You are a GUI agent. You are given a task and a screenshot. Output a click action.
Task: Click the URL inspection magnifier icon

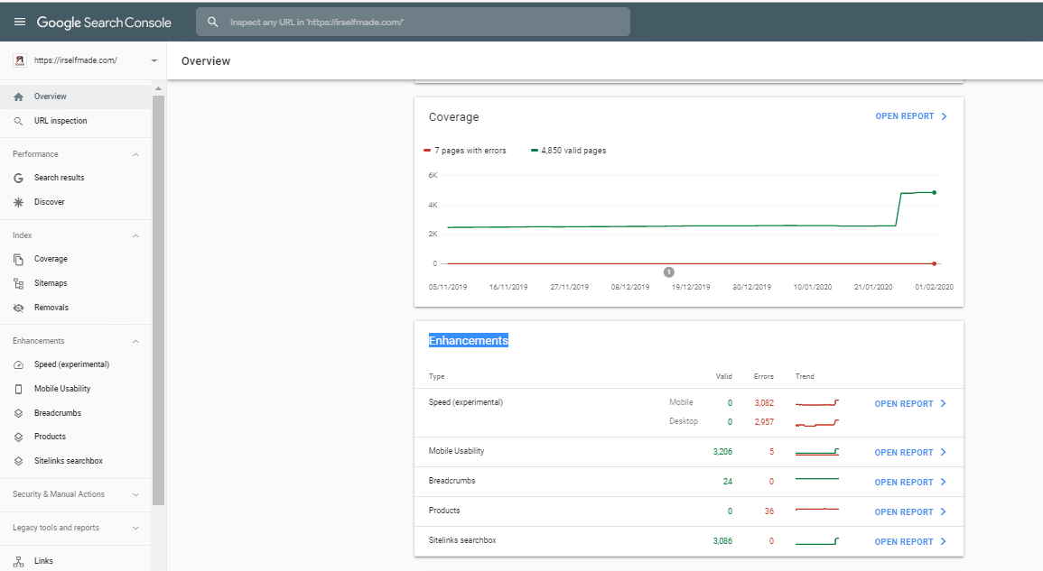coord(19,121)
